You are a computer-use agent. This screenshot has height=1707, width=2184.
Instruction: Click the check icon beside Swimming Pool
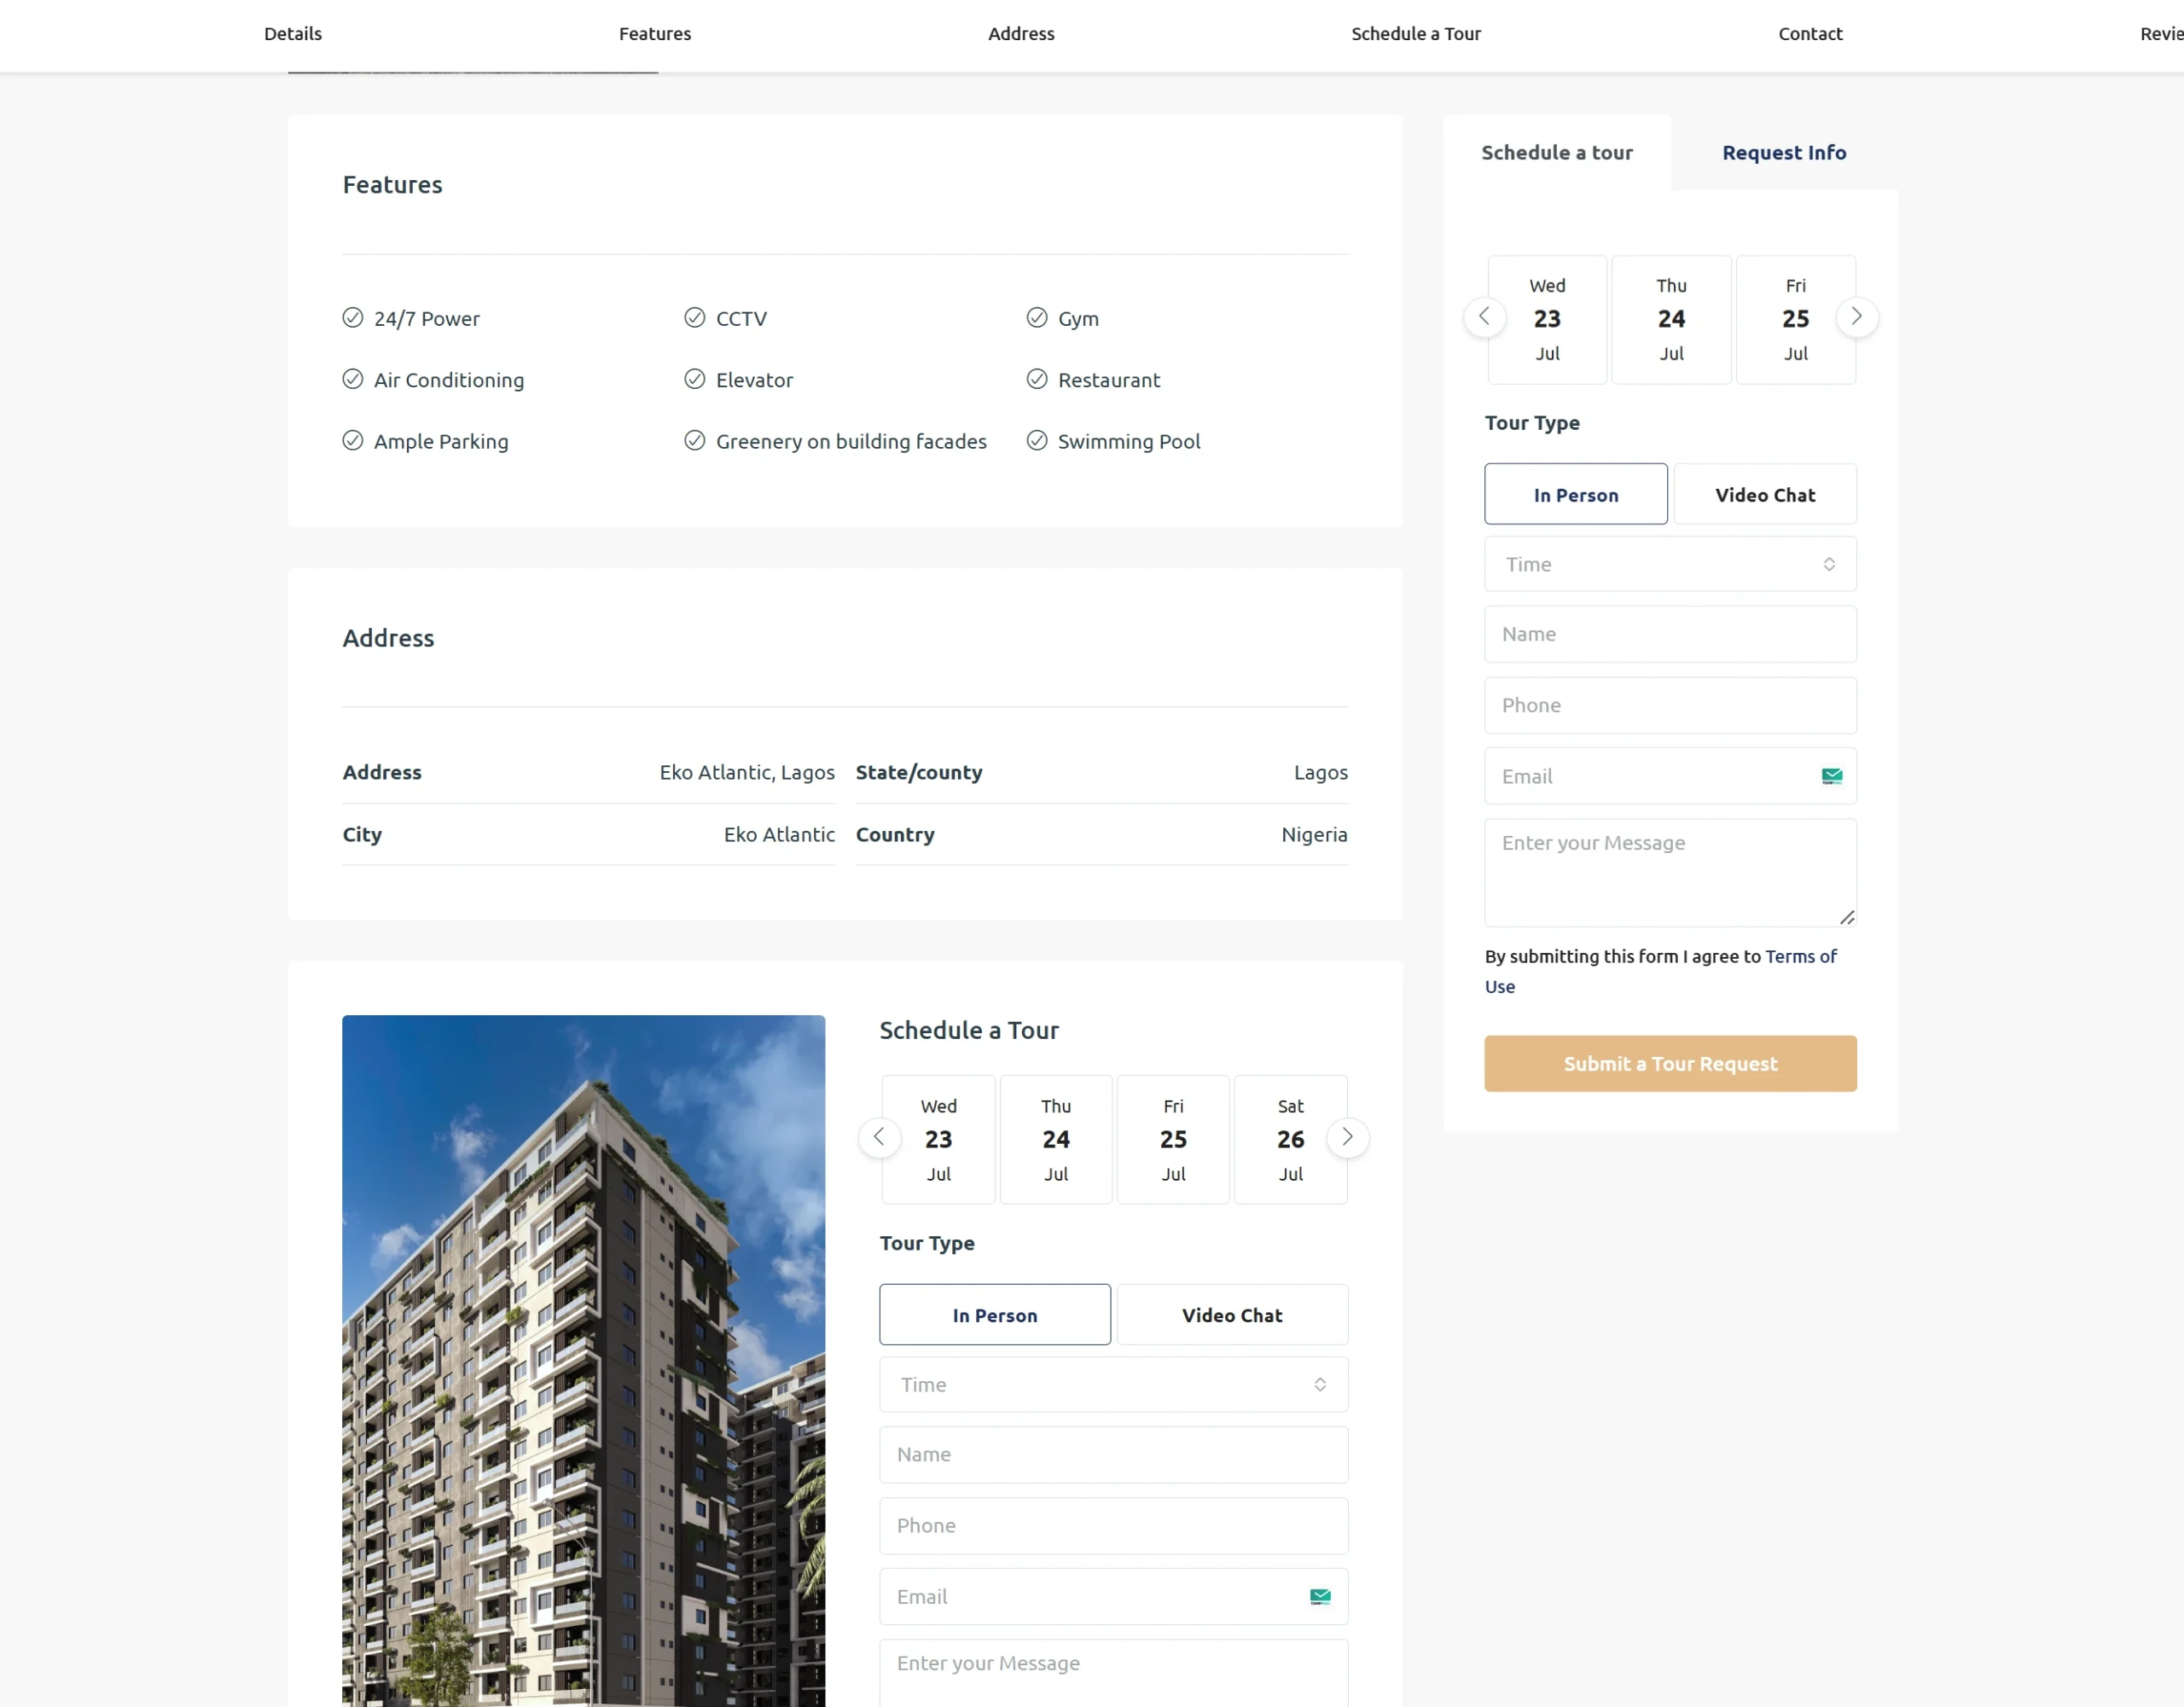click(1037, 441)
